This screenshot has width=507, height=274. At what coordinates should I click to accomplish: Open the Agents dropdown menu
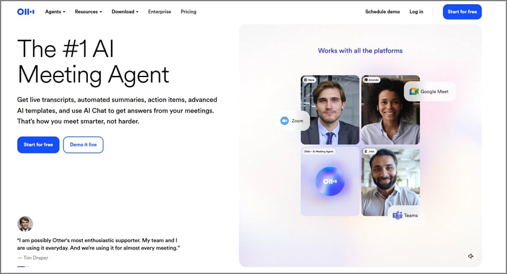55,12
